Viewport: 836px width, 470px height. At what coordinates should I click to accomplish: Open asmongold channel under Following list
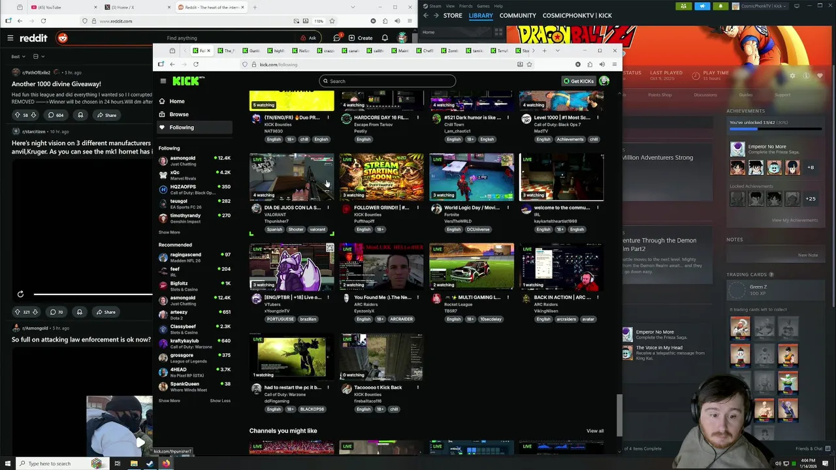[195, 160]
